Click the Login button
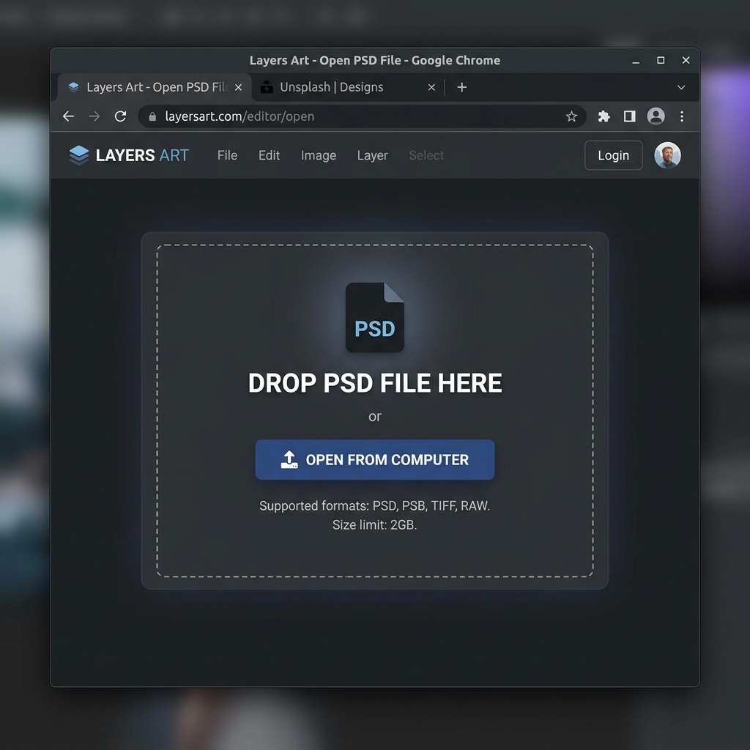The image size is (750, 750). pos(613,155)
